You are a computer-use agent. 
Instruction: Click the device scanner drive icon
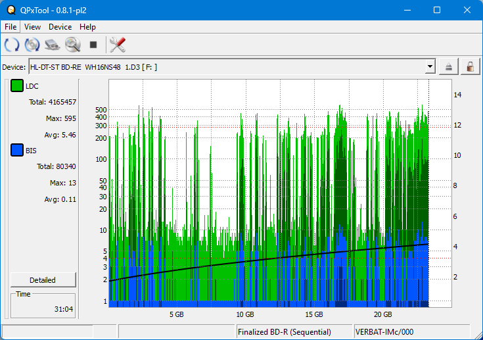coord(53,45)
